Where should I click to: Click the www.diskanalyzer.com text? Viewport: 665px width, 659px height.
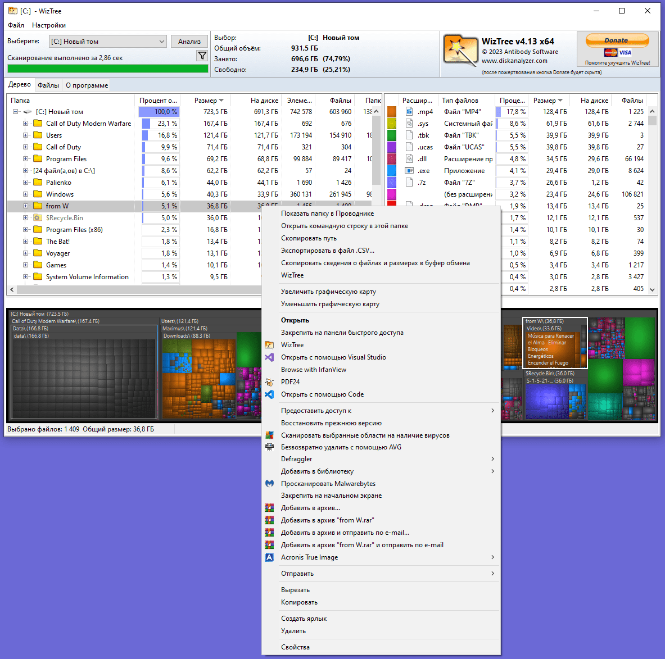coord(514,61)
